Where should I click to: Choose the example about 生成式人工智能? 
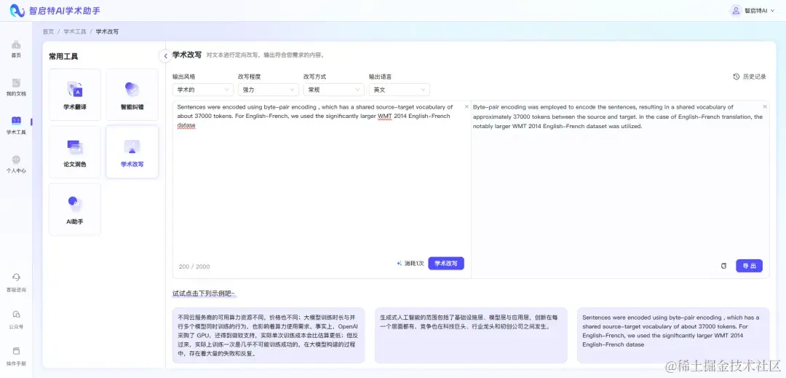click(x=471, y=335)
